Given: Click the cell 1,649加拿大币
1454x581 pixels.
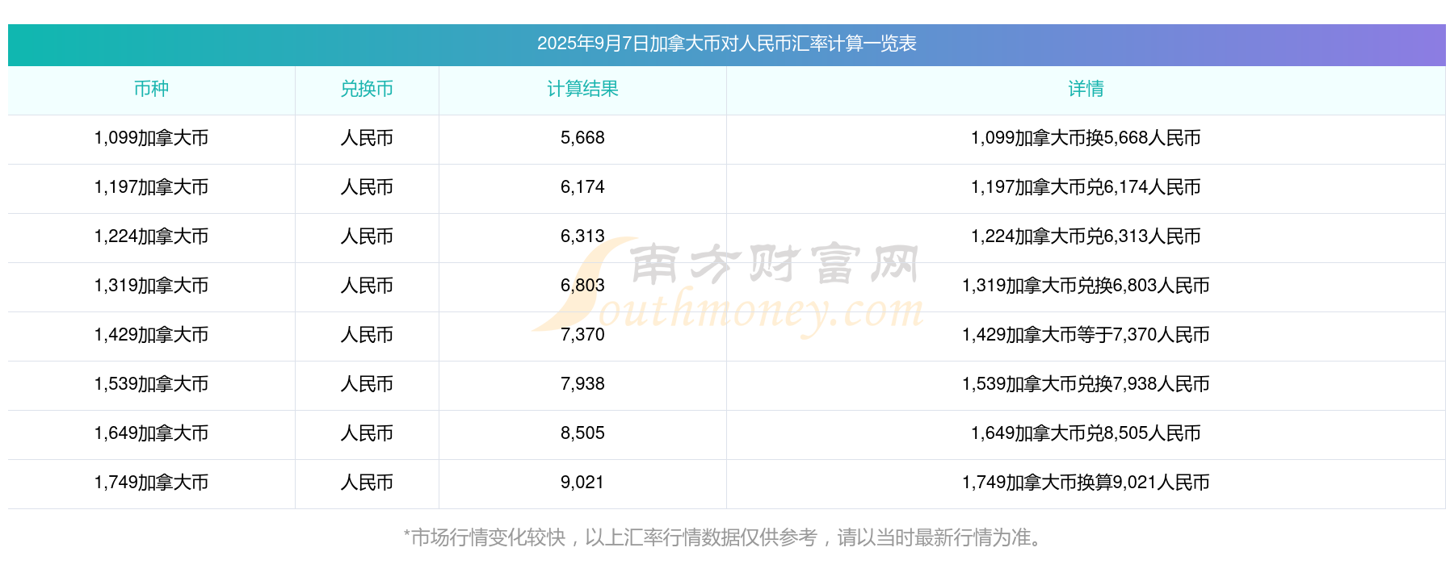Looking at the screenshot, I should (x=151, y=433).
